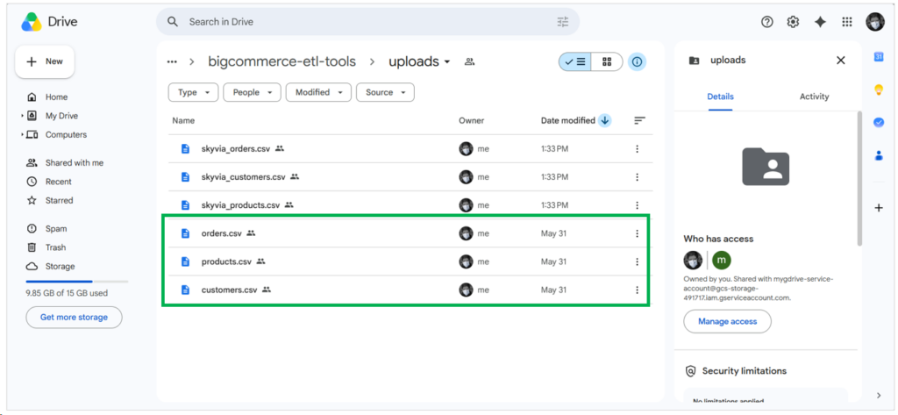The image size is (898, 415).
Task: Open the Modified filter dropdown
Action: click(318, 92)
